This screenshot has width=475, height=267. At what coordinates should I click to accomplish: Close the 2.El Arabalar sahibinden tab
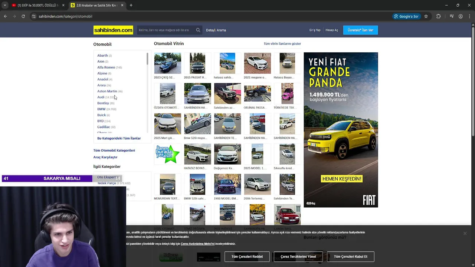(x=122, y=5)
